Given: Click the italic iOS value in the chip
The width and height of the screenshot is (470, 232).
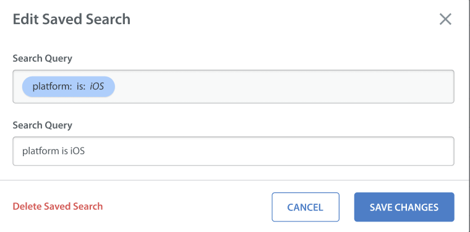Looking at the screenshot, I should tap(97, 87).
